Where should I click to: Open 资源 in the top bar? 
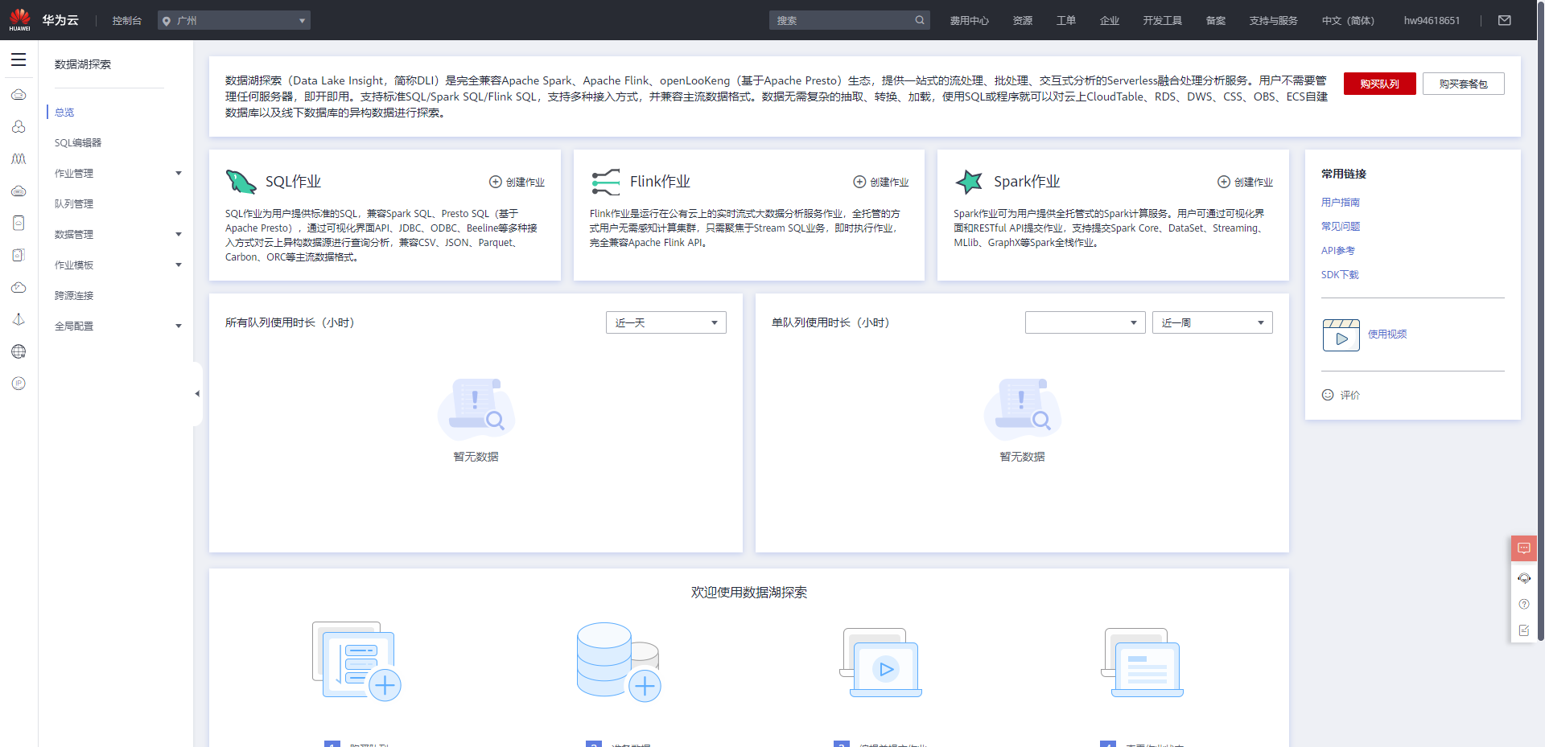(x=1023, y=20)
